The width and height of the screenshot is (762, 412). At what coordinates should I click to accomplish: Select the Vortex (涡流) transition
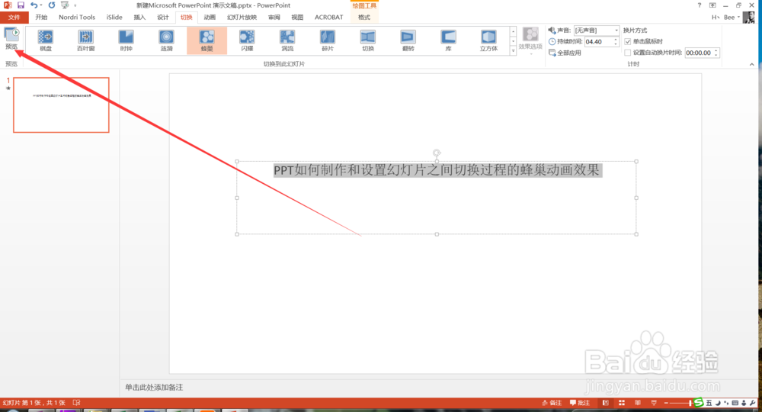click(287, 40)
